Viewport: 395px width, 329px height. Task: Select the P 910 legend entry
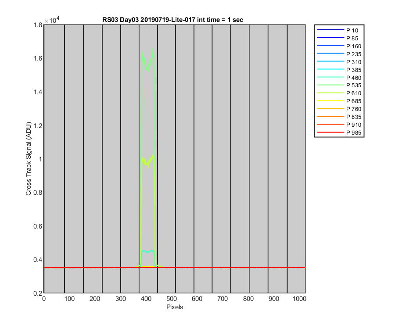339,125
